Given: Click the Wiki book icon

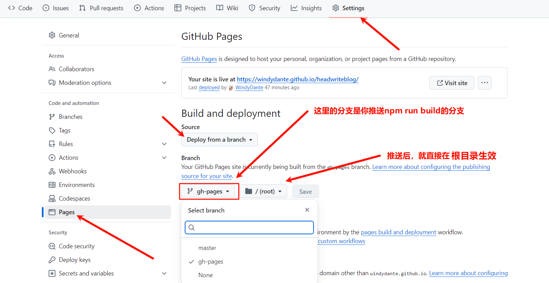Looking at the screenshot, I should [220, 8].
